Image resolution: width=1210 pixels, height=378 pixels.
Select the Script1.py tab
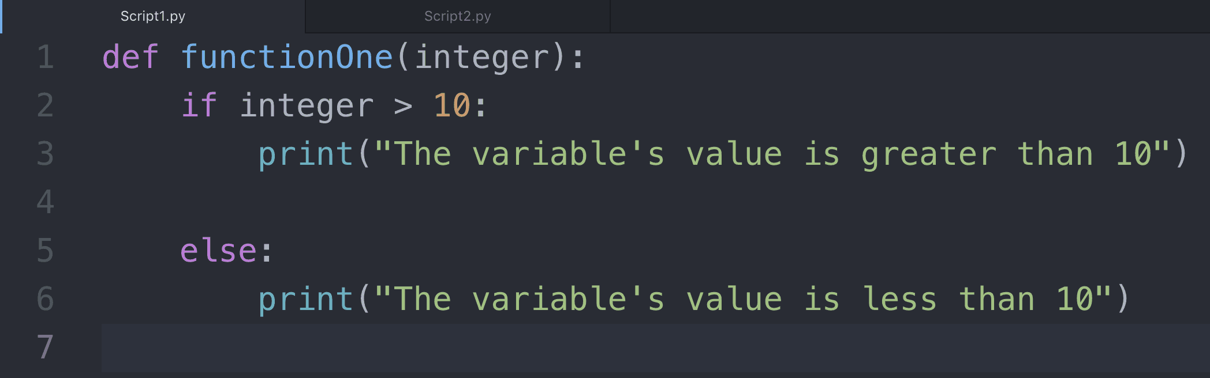[153, 16]
